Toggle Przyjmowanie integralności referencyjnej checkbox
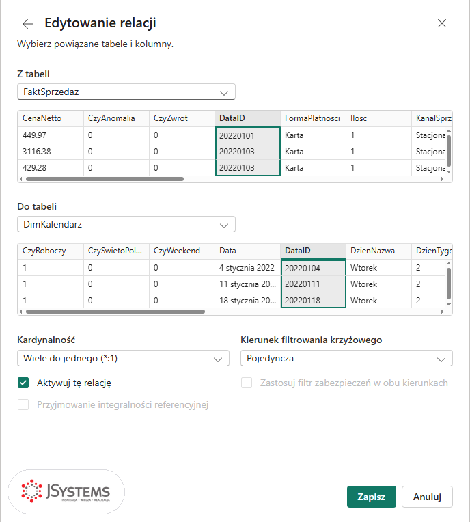 (x=23, y=404)
